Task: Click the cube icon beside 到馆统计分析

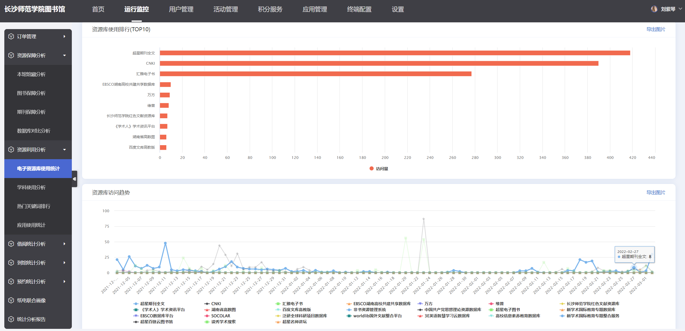Action: pos(11,263)
